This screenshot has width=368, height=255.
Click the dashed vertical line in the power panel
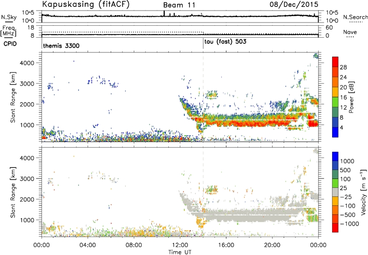[203, 97]
